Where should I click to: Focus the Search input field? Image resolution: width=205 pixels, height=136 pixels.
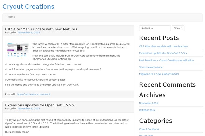click(155, 28)
